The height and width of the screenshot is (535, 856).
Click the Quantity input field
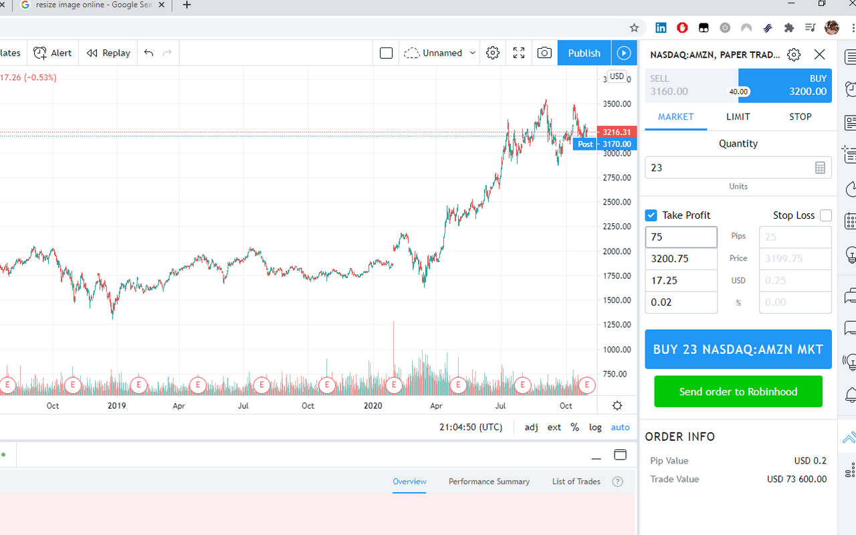coord(729,168)
